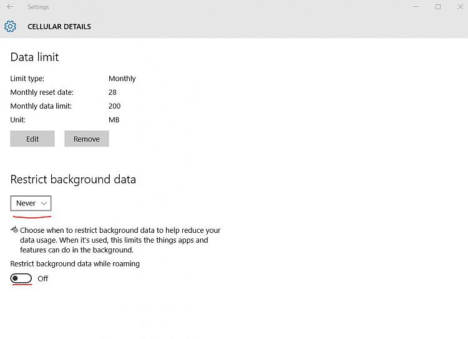Click the Restrict background data heading
Image resolution: width=468 pixels, height=339 pixels.
[x=73, y=179]
